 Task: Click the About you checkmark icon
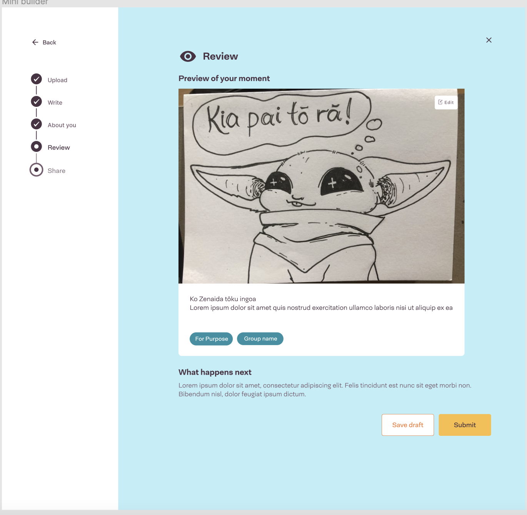coord(37,124)
